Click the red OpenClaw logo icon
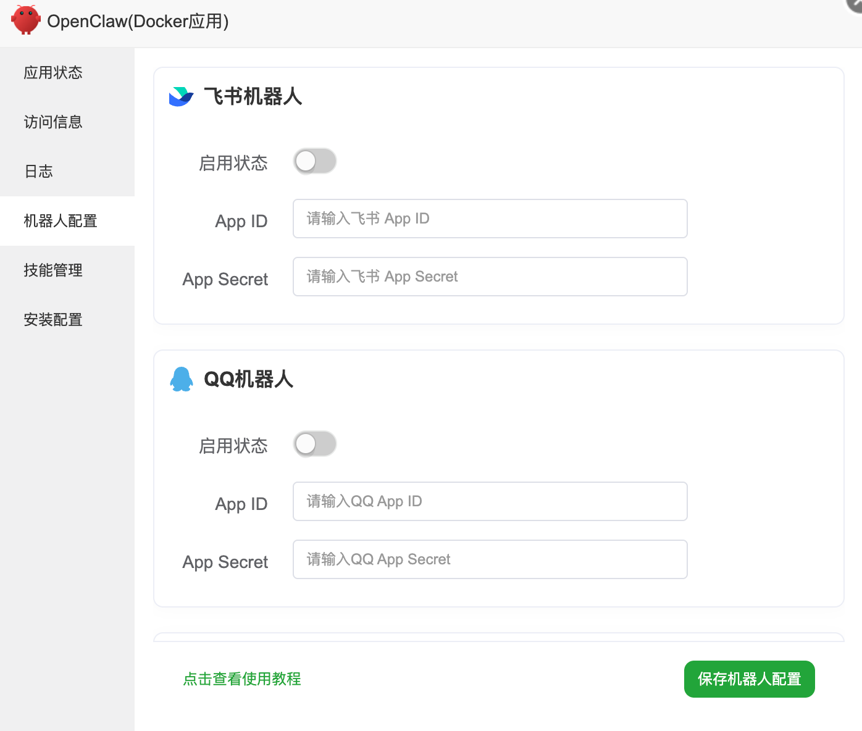Screen dimensions: 862x731 [25, 20]
